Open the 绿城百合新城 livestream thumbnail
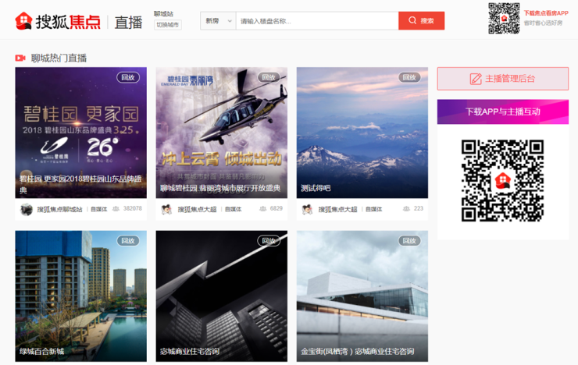The height and width of the screenshot is (365, 578). point(80,296)
